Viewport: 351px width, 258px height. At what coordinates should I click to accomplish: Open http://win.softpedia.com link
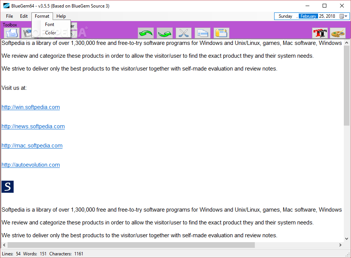coord(31,107)
